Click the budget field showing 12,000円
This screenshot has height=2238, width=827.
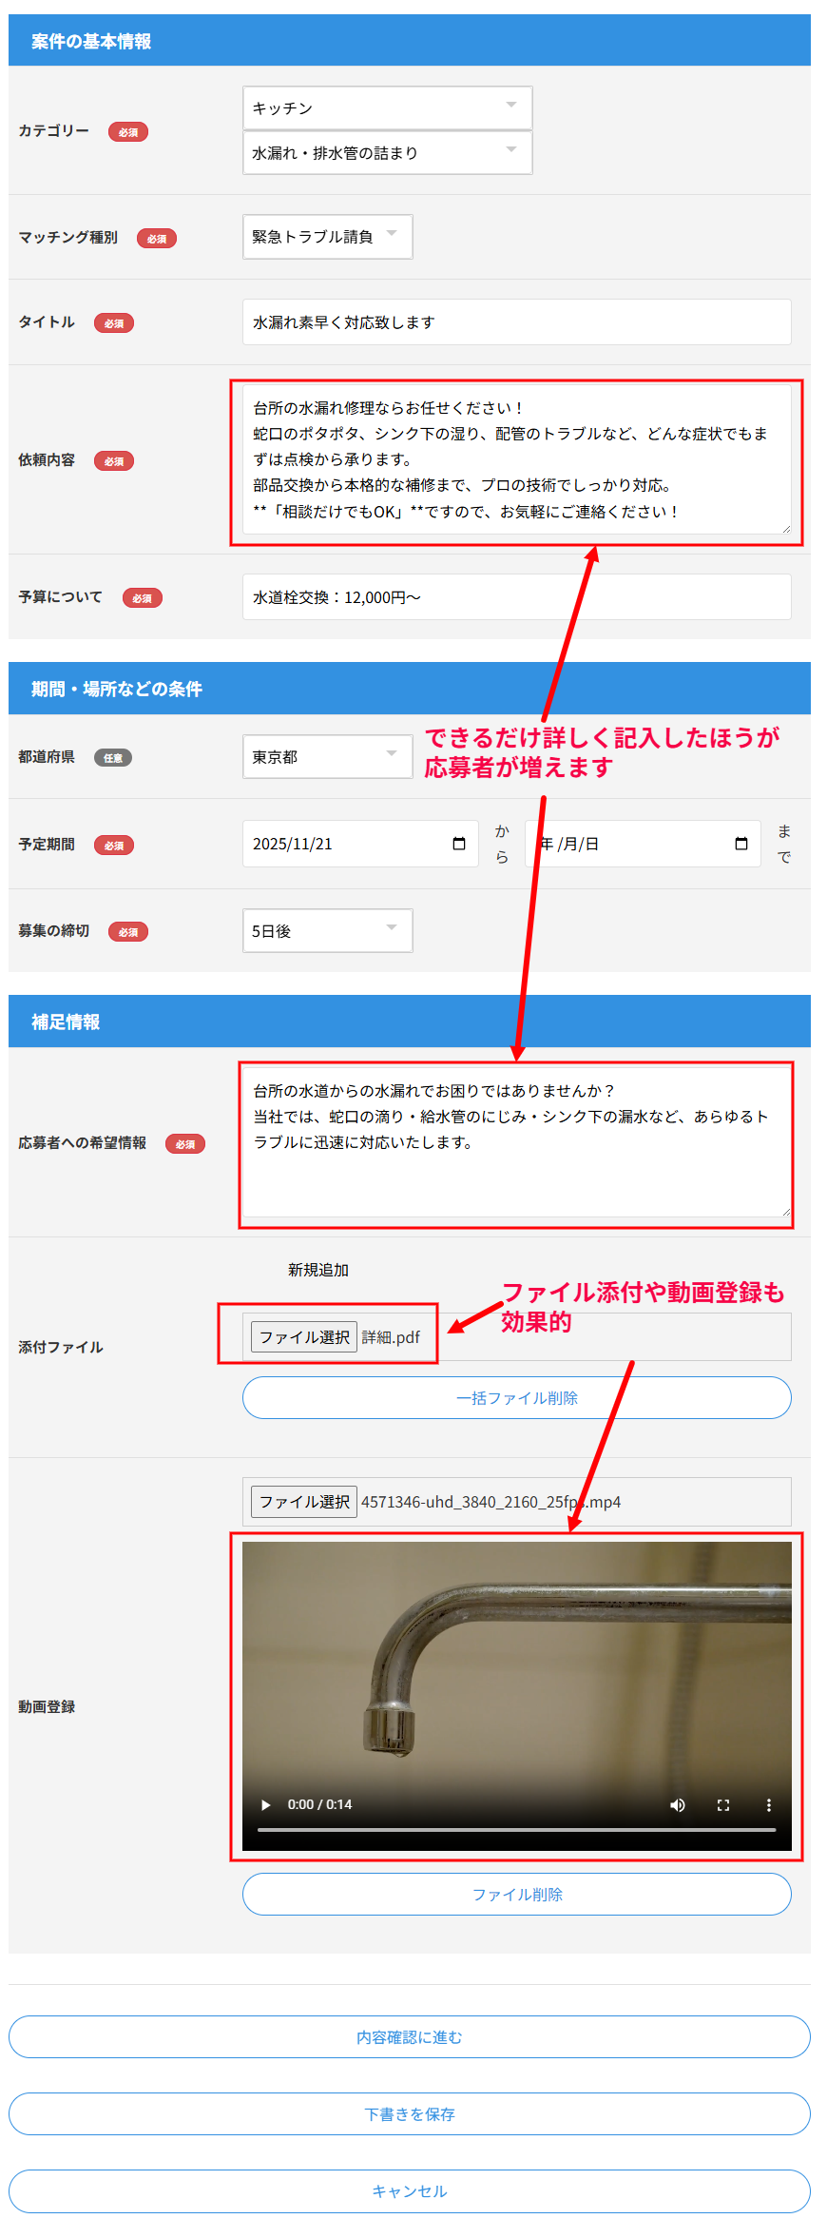click(x=516, y=597)
